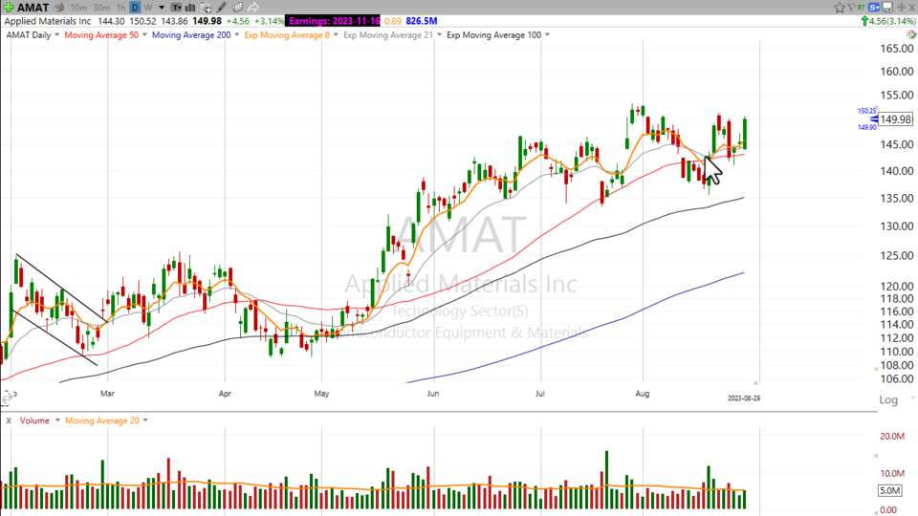This screenshot has width=918, height=516.
Task: Click the template (T) dropdown icon
Action: [176, 8]
